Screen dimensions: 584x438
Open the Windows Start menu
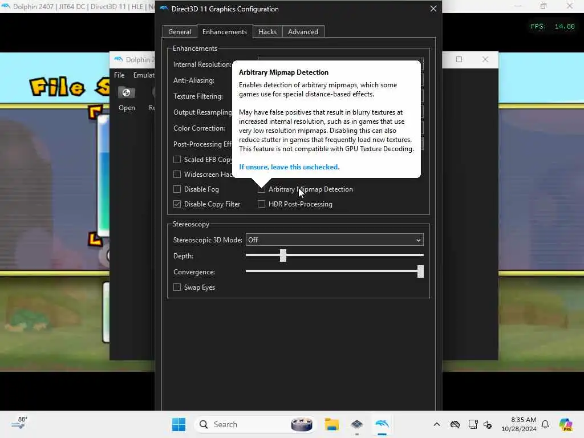pos(179,424)
